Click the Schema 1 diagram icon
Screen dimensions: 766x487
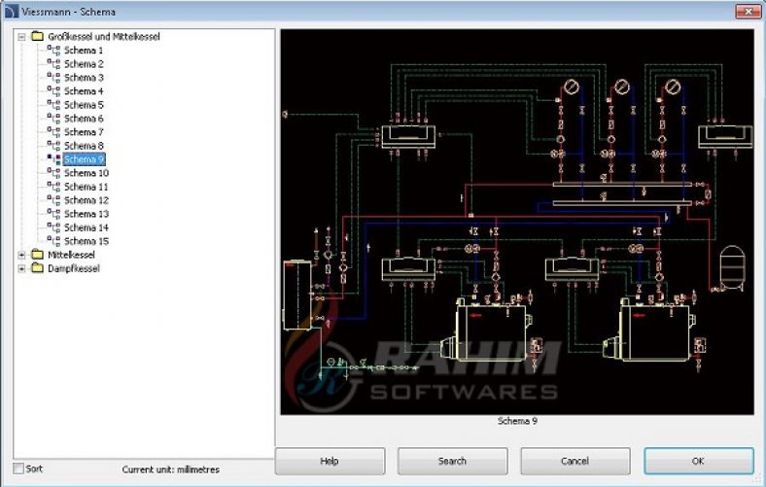pyautogui.click(x=53, y=50)
